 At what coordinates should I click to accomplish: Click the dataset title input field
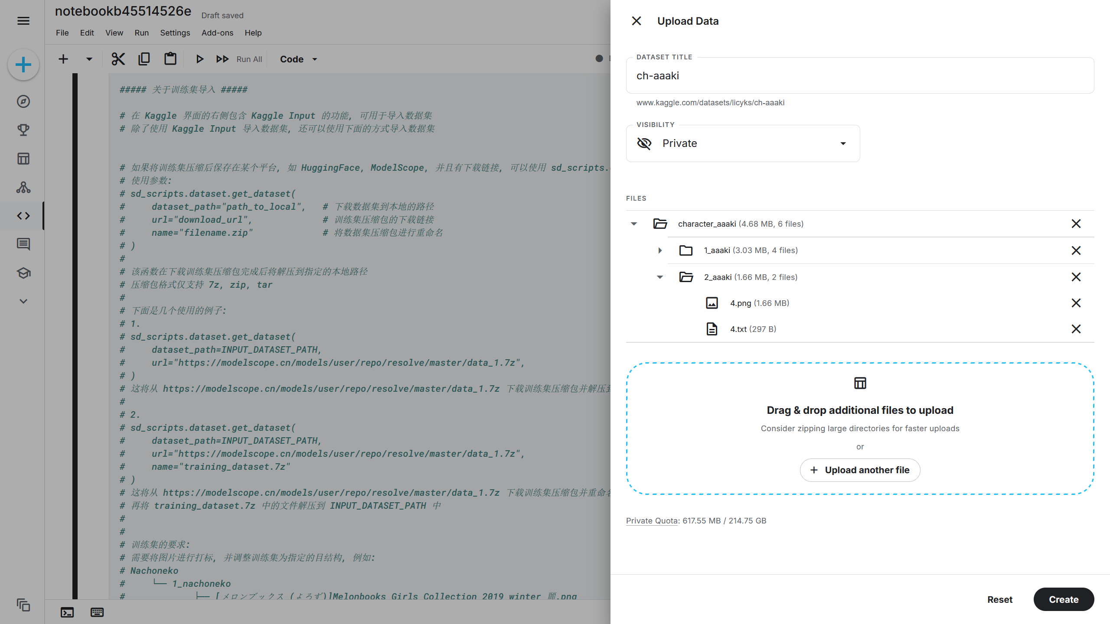859,76
